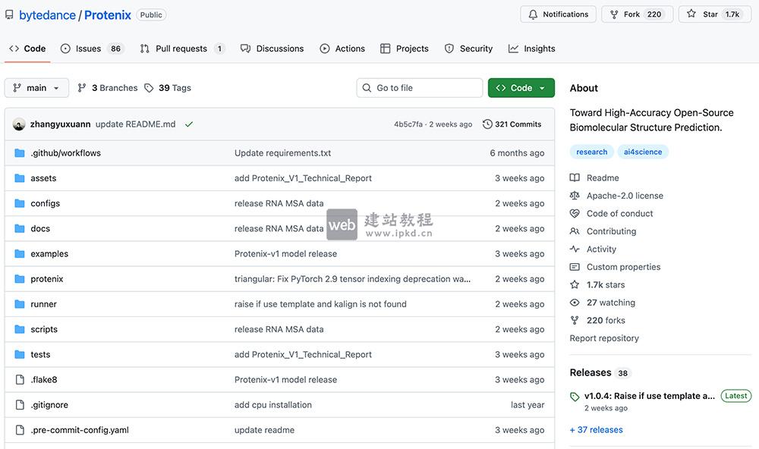This screenshot has width=759, height=449.
Task: Open the history icon beside 321 Commits
Action: coord(487,124)
